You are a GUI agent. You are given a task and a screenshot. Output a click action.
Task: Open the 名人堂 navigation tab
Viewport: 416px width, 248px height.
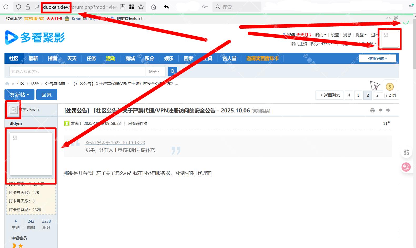[x=229, y=58]
